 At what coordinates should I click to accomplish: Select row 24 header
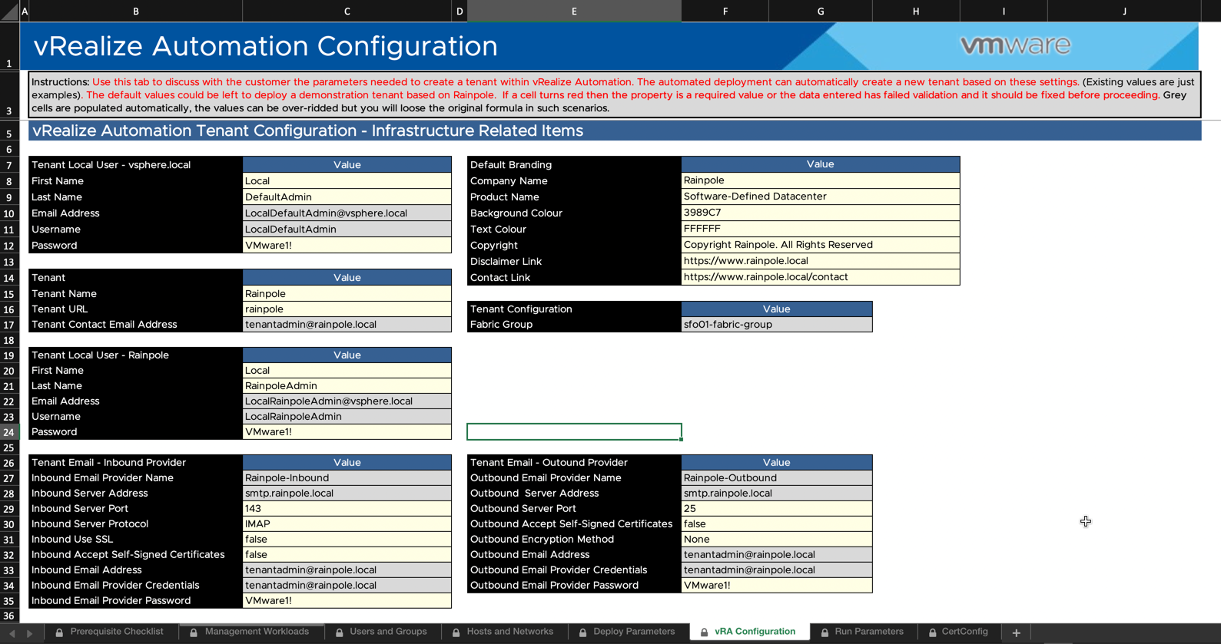[x=9, y=432]
